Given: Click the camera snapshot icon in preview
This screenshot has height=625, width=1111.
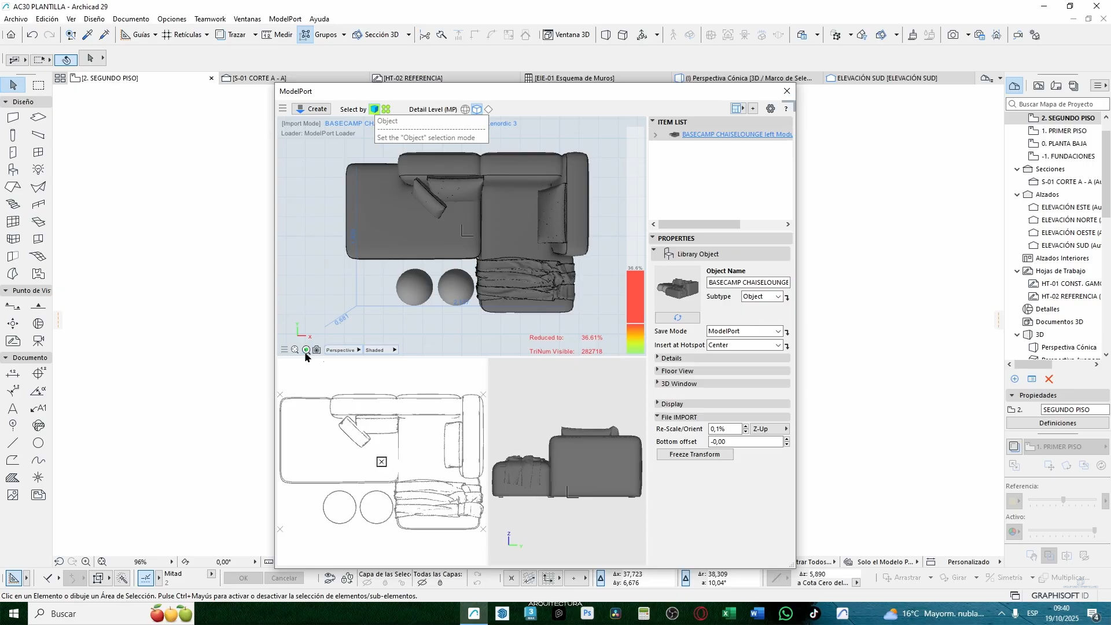Looking at the screenshot, I should 317,350.
